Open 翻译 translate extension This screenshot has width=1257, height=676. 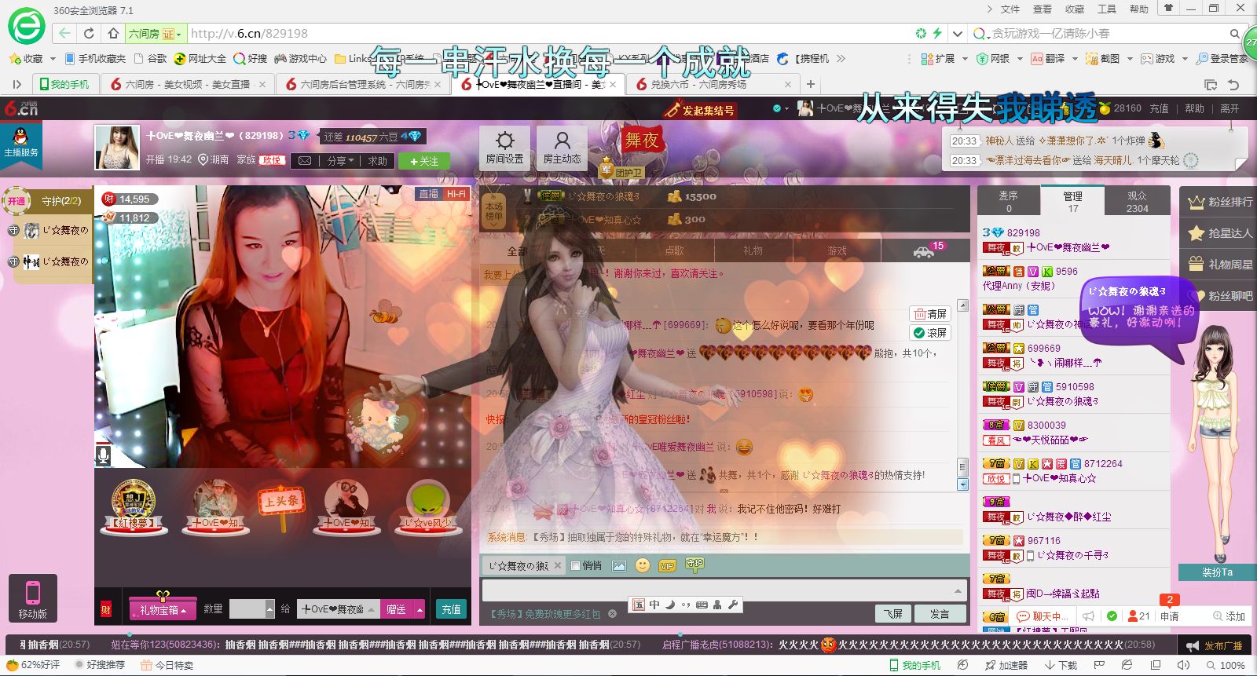1048,59
